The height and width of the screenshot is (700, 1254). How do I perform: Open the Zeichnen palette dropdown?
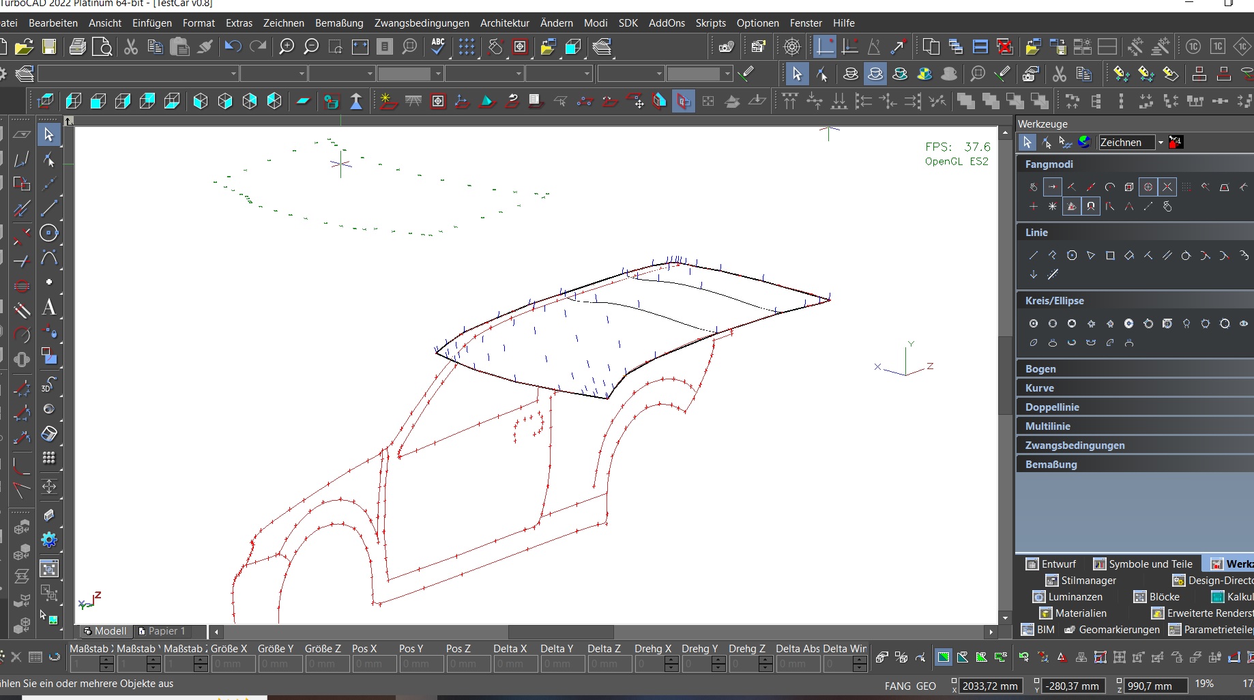coord(1161,142)
